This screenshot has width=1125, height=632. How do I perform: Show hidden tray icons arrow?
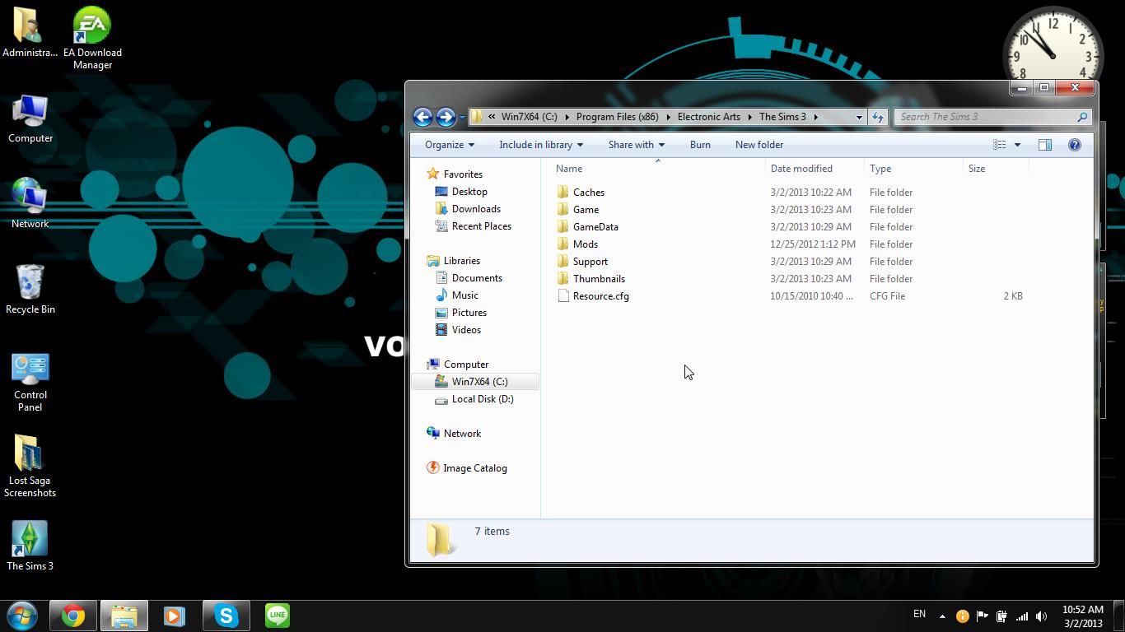coord(942,616)
